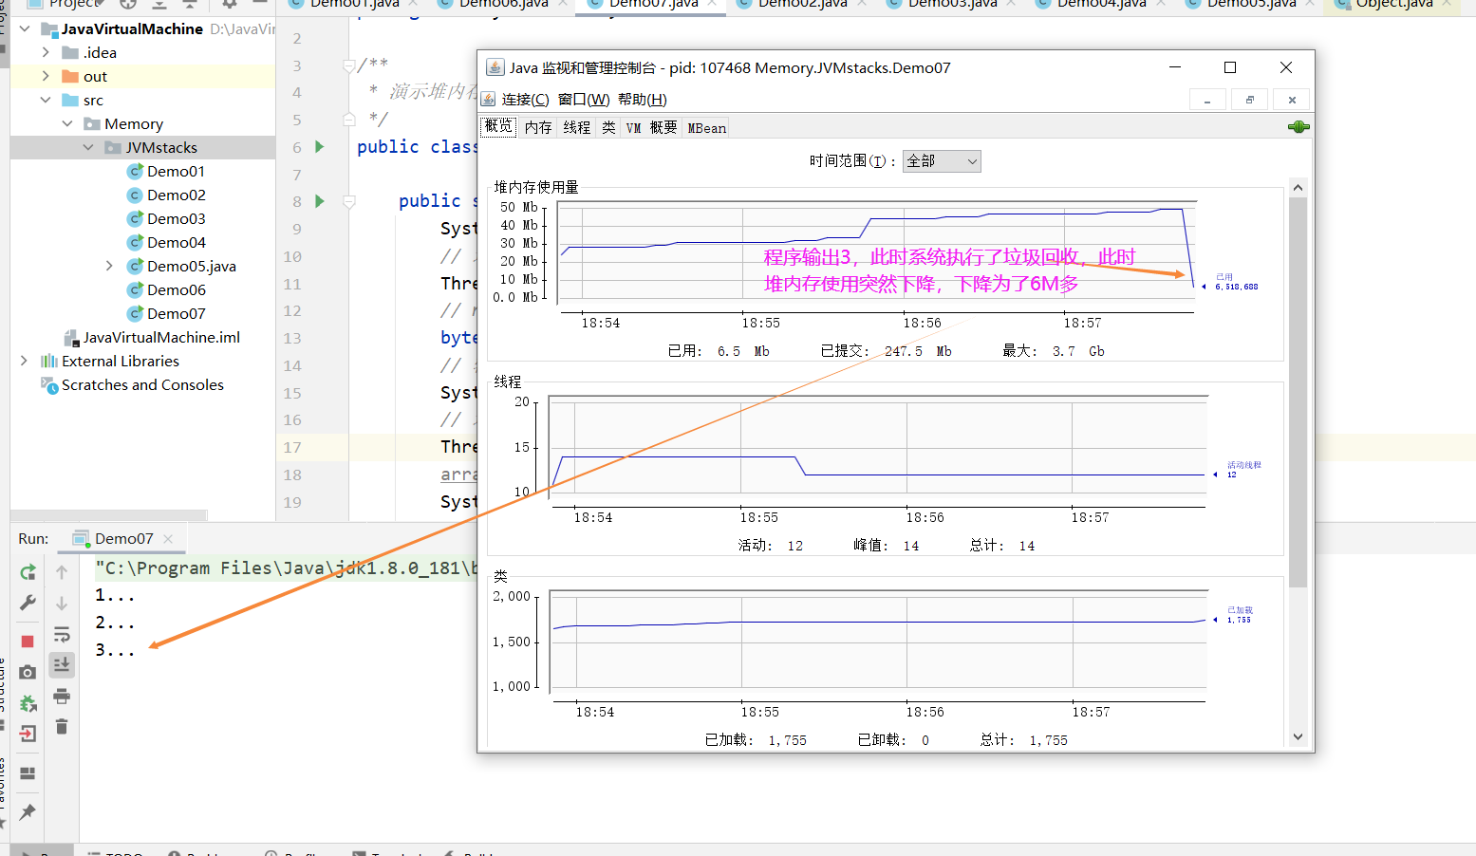Print console output with printer icon
The image size is (1476, 856).
point(62,696)
